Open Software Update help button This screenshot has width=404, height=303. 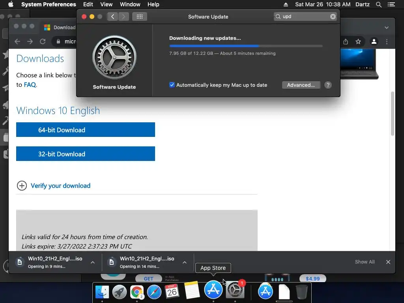328,85
